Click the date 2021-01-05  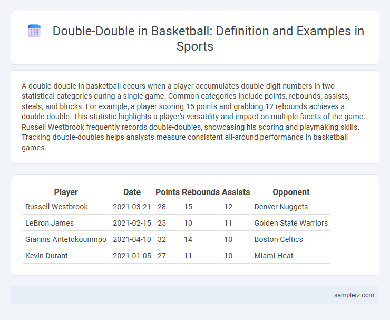(x=132, y=256)
